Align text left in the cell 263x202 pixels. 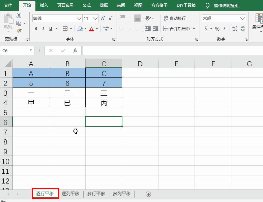tap(123, 29)
